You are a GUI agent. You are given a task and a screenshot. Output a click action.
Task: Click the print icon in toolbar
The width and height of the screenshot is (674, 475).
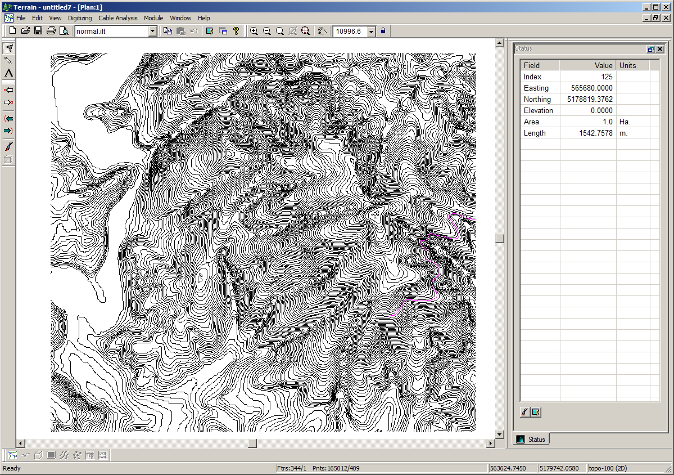coord(51,31)
